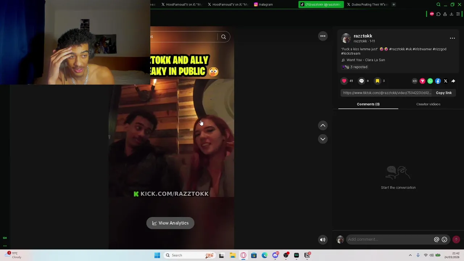Focus the Add comment field

(390, 239)
